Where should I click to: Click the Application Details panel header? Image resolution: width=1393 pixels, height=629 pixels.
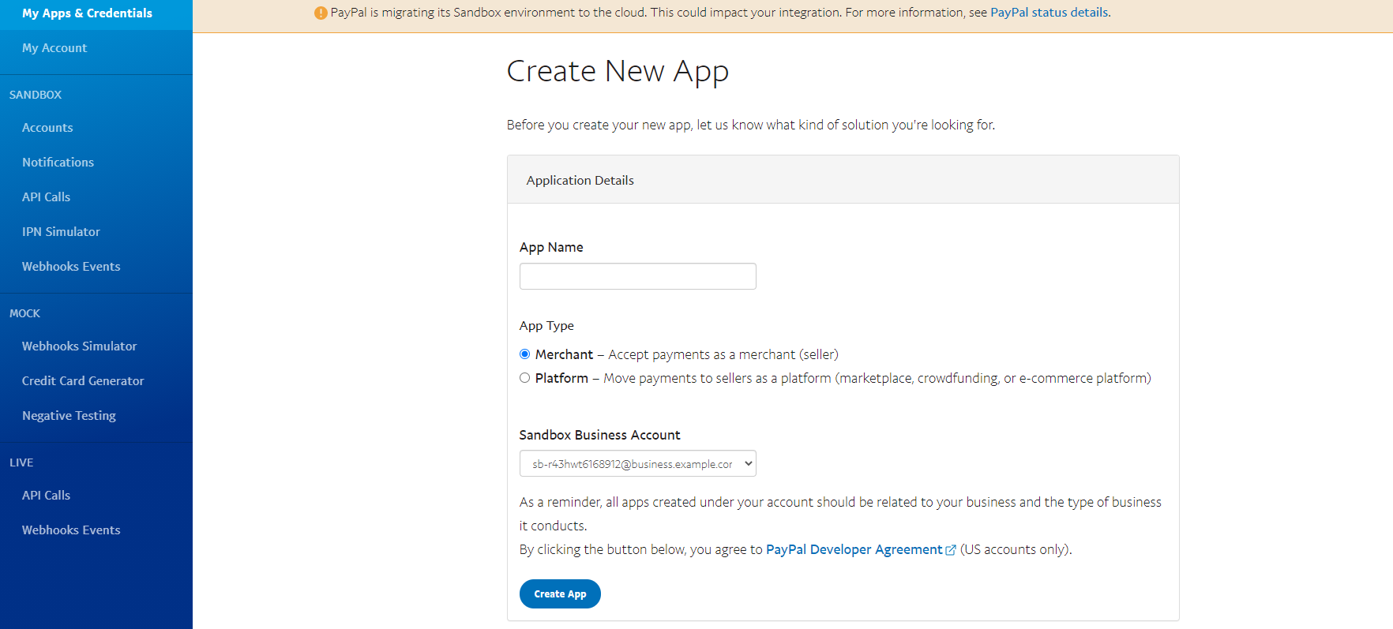pos(843,180)
